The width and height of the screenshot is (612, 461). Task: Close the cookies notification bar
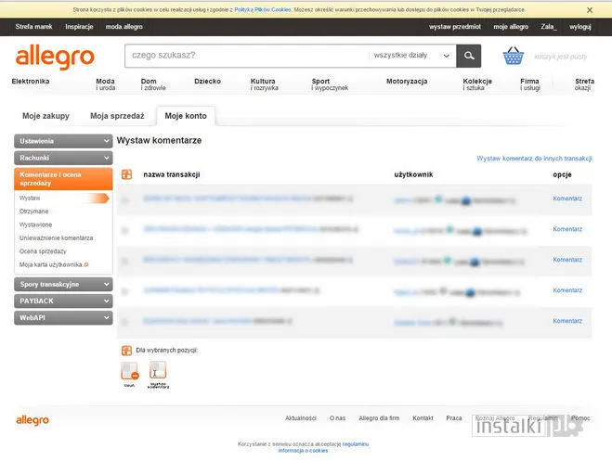coord(590,10)
